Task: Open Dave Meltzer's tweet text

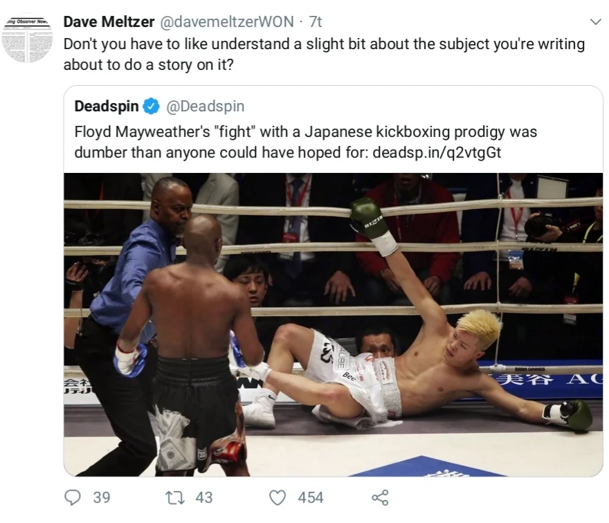Action: pyautogui.click(x=324, y=55)
